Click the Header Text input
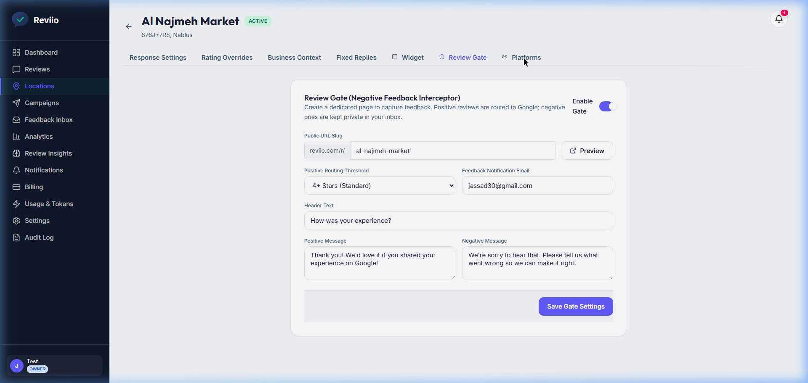 click(x=458, y=221)
